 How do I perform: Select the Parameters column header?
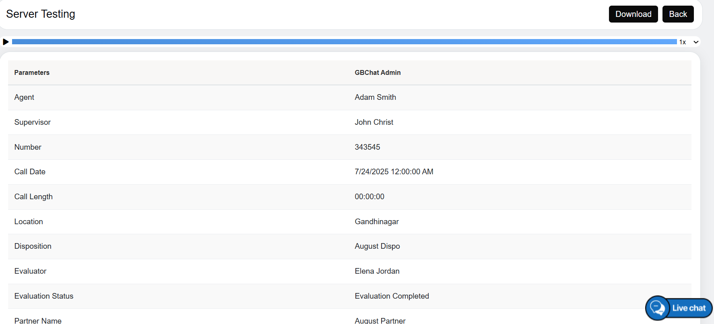[32, 72]
